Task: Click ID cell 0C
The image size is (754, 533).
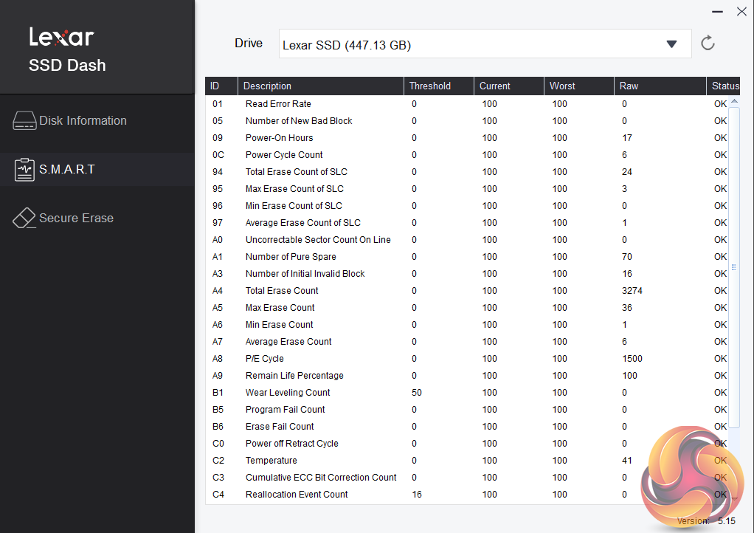Action: [218, 155]
